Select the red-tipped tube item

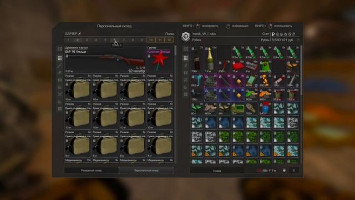[278, 81]
